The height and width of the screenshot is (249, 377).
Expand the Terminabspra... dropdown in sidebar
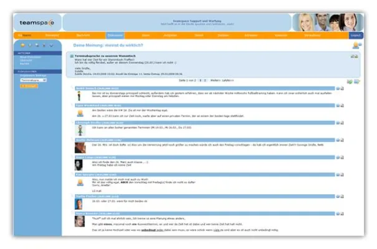(x=34, y=80)
